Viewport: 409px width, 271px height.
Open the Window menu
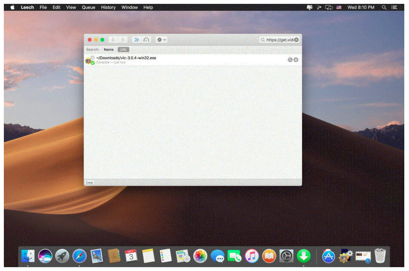(130, 7)
